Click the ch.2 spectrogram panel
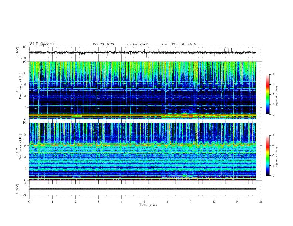Screen dimensions: 293x226 143,151
